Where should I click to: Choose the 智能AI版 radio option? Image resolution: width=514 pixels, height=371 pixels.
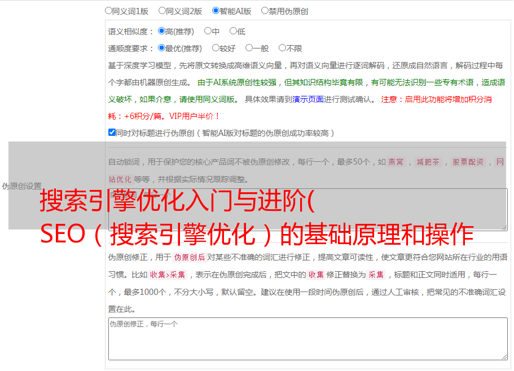(x=216, y=11)
